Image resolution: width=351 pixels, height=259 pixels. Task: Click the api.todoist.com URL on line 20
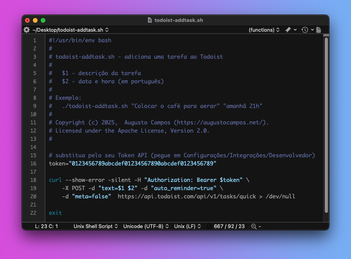[187, 196]
